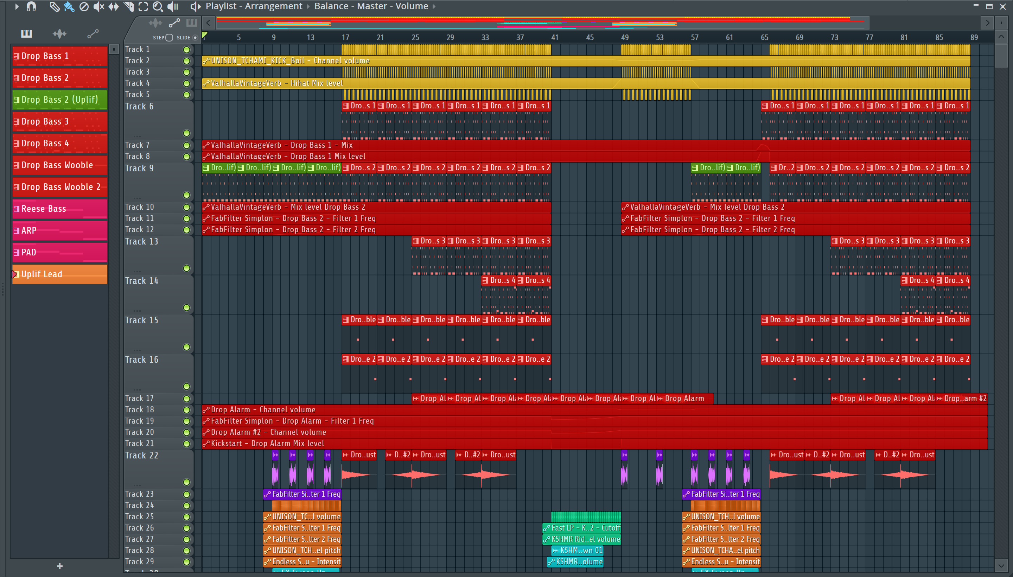Screen dimensions: 1013x577
Task: Select the Slice tool
Action: [129, 7]
